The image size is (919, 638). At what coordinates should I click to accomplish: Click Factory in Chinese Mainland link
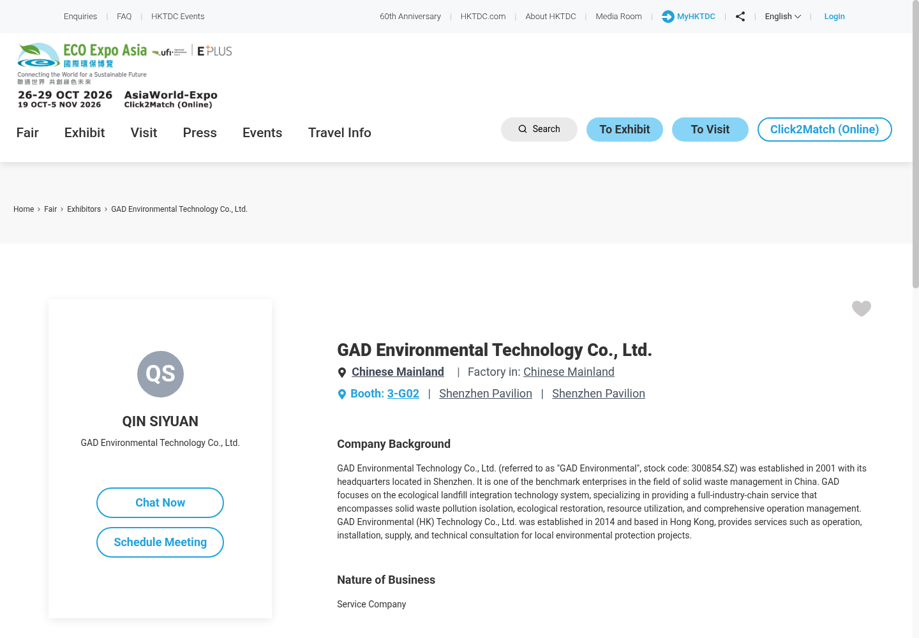[x=569, y=372]
